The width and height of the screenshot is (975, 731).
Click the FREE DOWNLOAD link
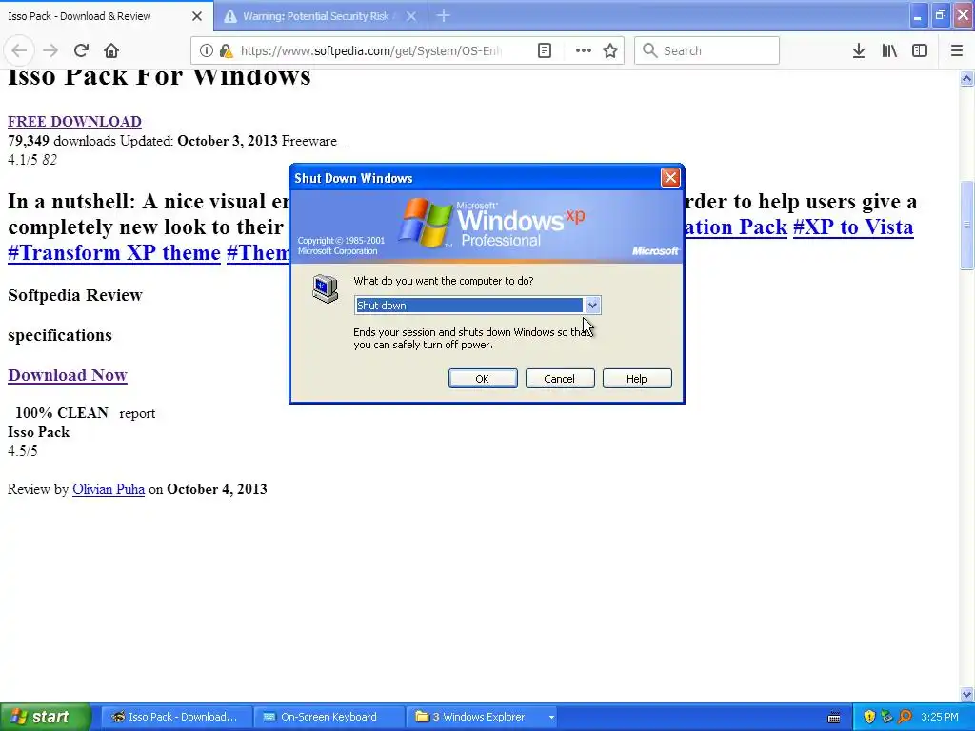pyautogui.click(x=74, y=121)
